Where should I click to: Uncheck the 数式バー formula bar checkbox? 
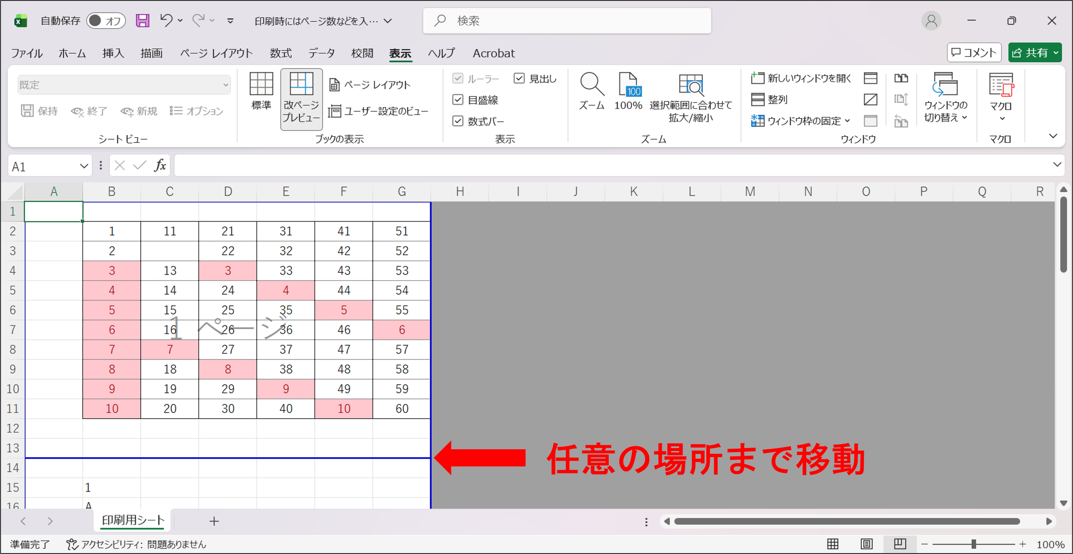point(458,121)
